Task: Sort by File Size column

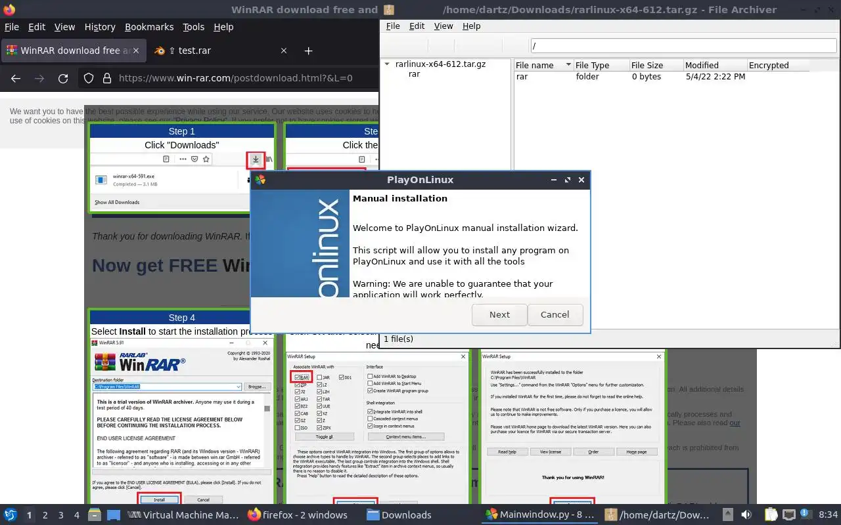Action: tap(655, 65)
